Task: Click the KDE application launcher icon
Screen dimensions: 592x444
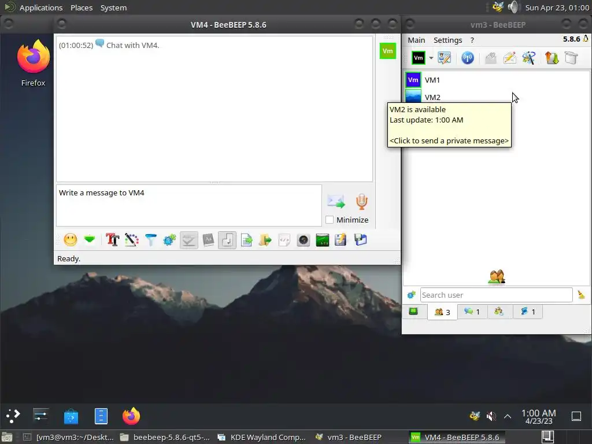Action: coord(13,416)
